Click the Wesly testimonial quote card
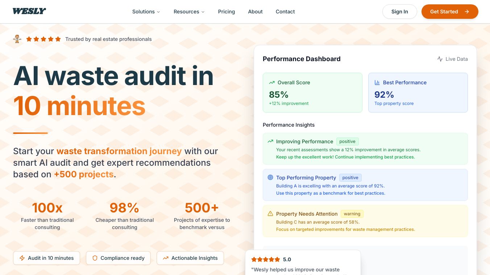The height and width of the screenshot is (275, 490). (303, 263)
